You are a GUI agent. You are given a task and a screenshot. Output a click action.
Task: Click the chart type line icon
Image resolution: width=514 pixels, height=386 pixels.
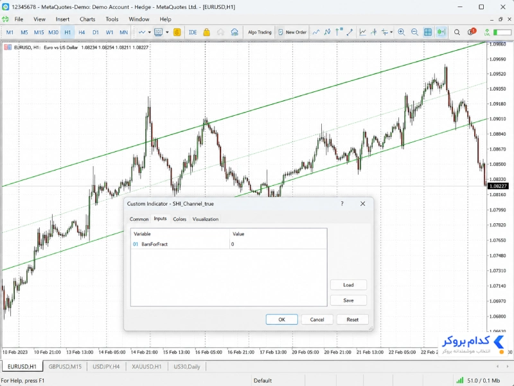click(x=142, y=32)
